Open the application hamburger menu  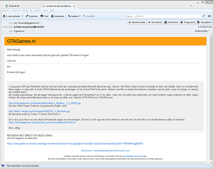[210, 16]
